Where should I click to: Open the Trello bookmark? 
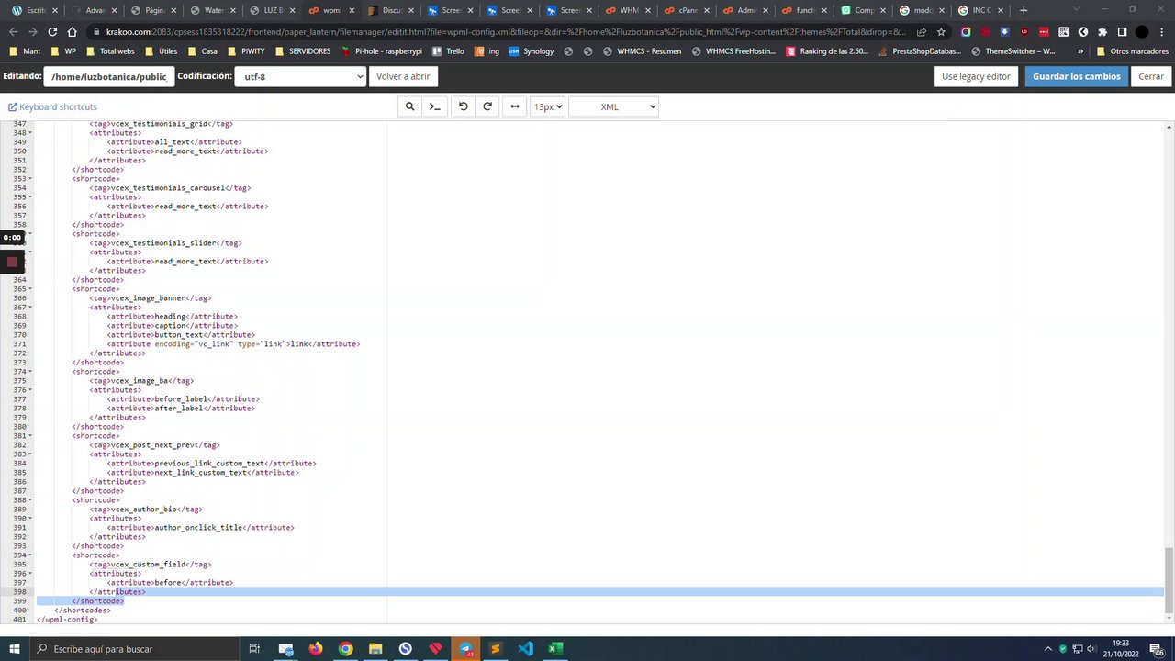pos(448,51)
